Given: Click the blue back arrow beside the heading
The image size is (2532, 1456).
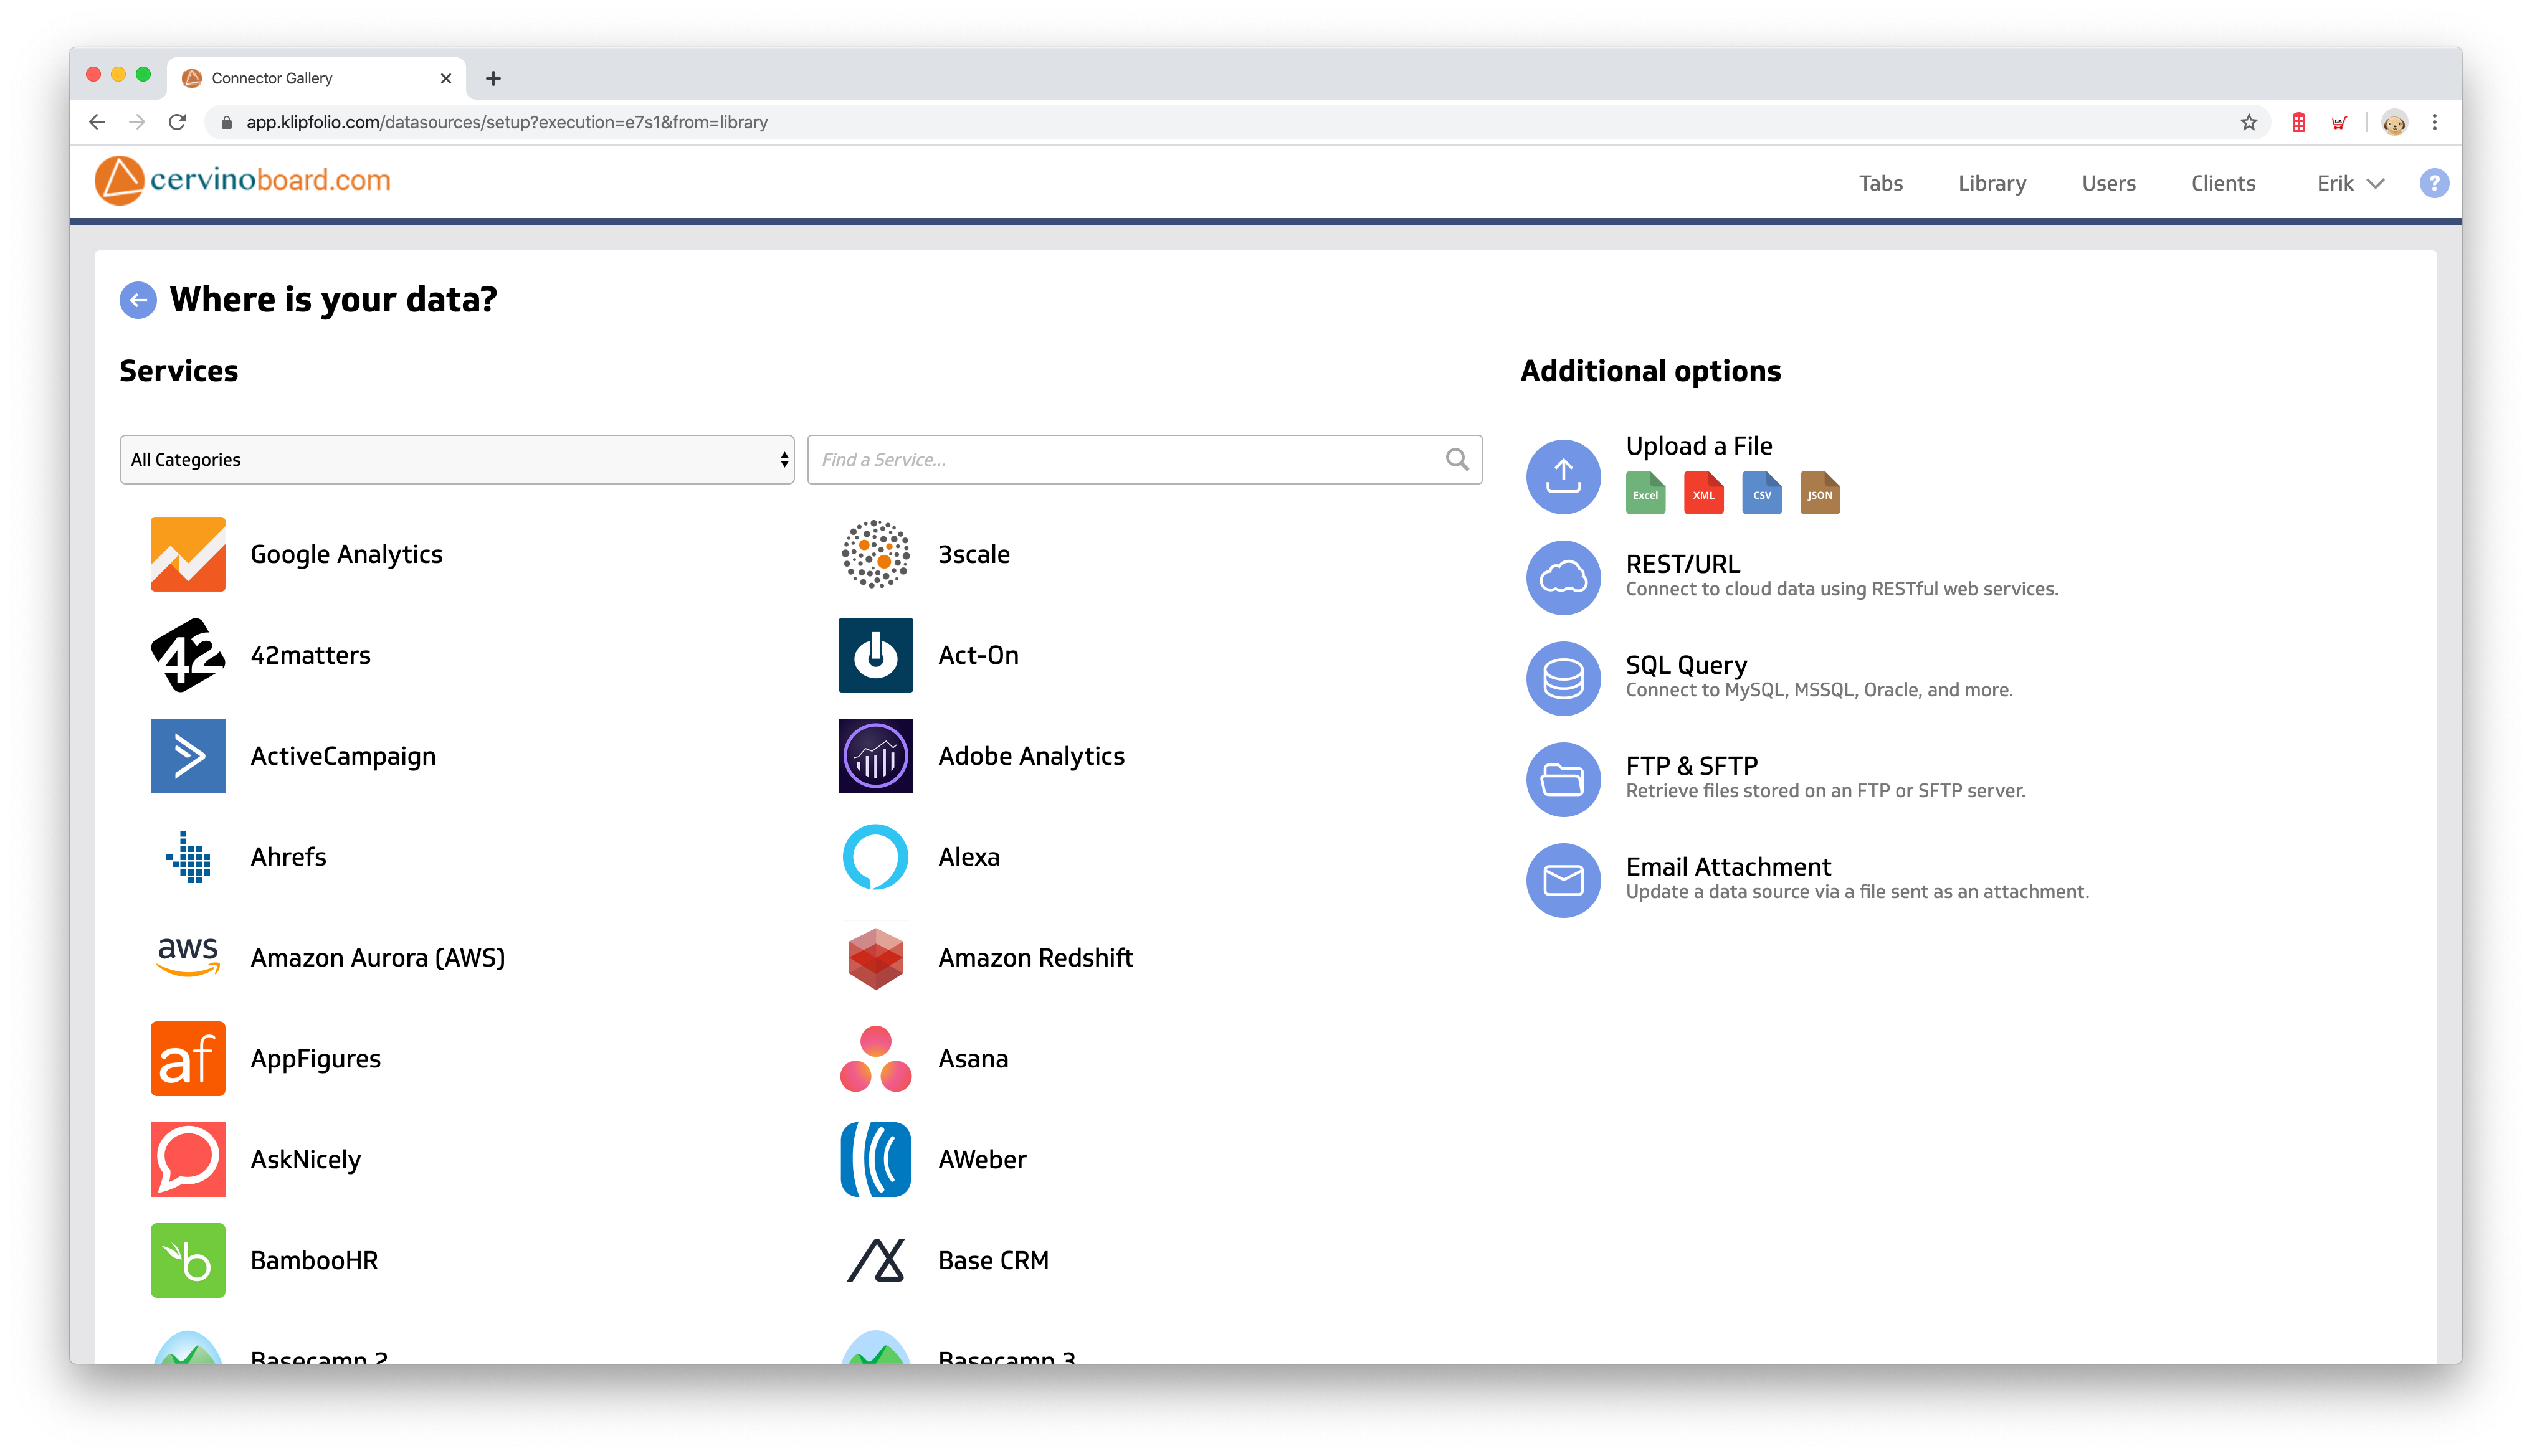Looking at the screenshot, I should click(138, 300).
